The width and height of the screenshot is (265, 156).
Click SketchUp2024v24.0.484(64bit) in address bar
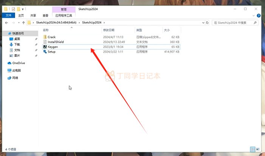[56, 22]
